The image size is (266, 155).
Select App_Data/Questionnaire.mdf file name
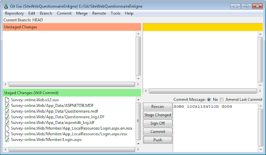(x=54, y=111)
